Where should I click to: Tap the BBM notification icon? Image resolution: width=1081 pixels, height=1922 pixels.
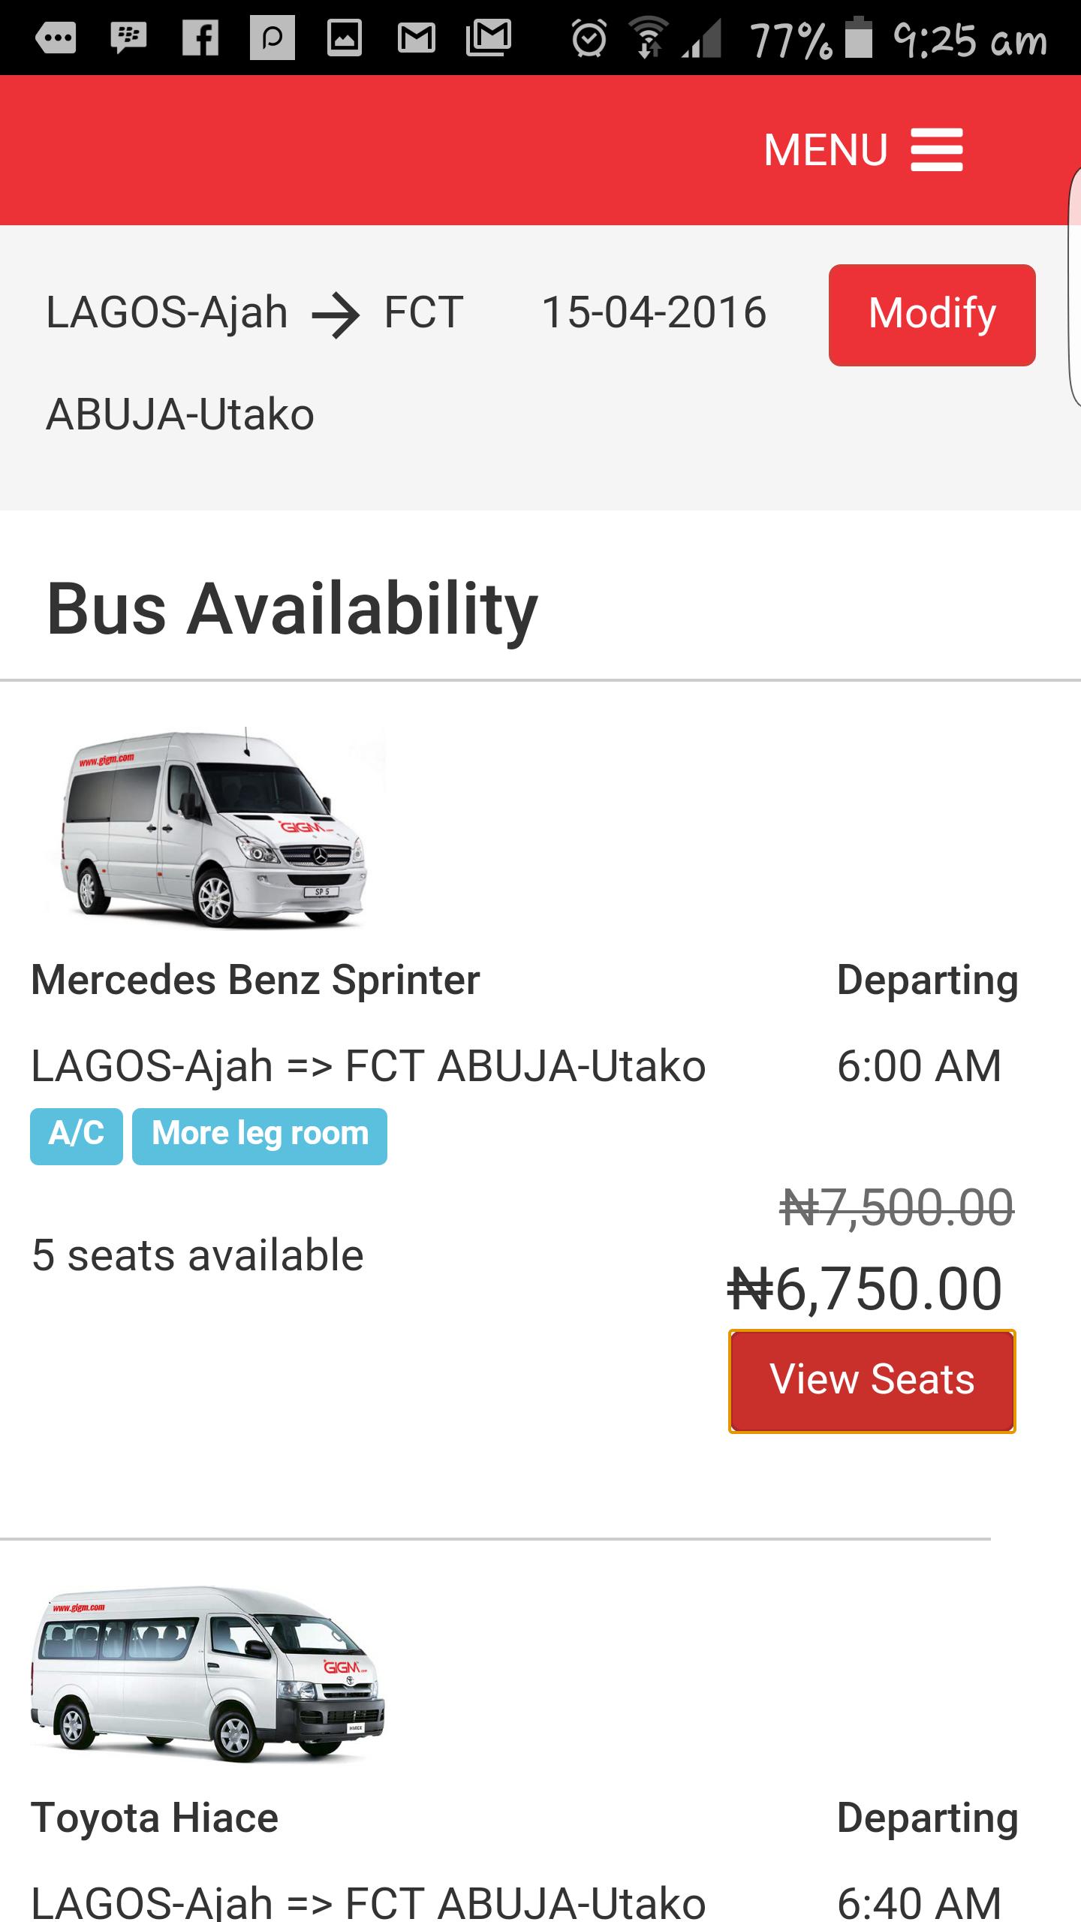tap(128, 38)
